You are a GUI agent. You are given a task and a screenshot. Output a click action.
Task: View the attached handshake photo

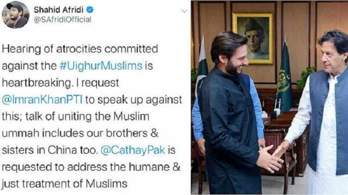tap(269, 97)
